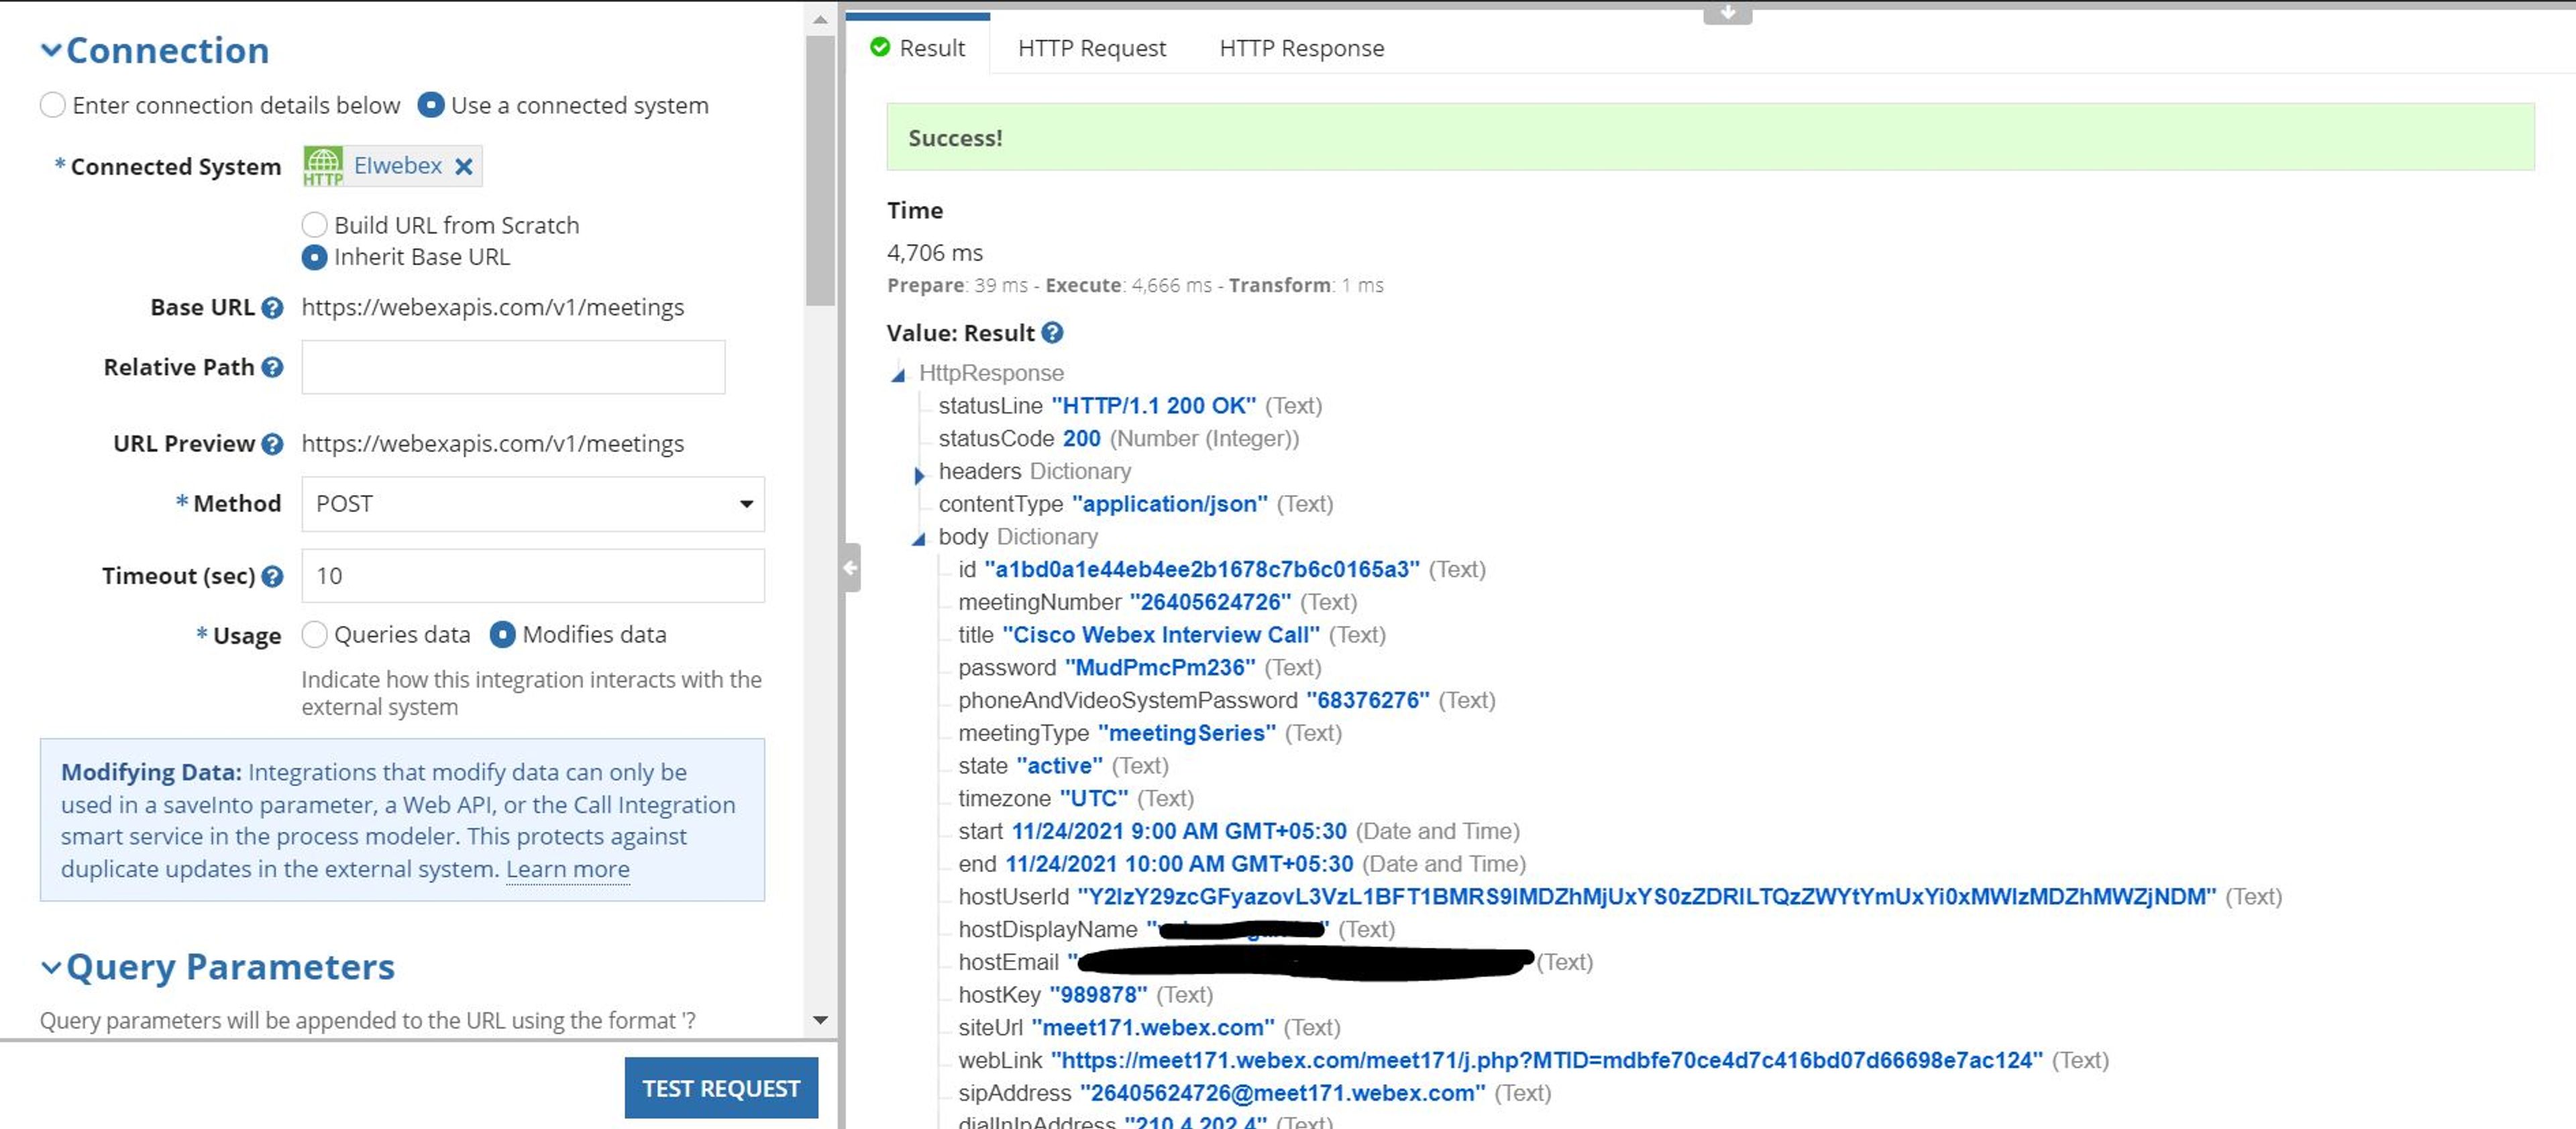
Task: Click the Relative Path input field
Action: (x=513, y=367)
